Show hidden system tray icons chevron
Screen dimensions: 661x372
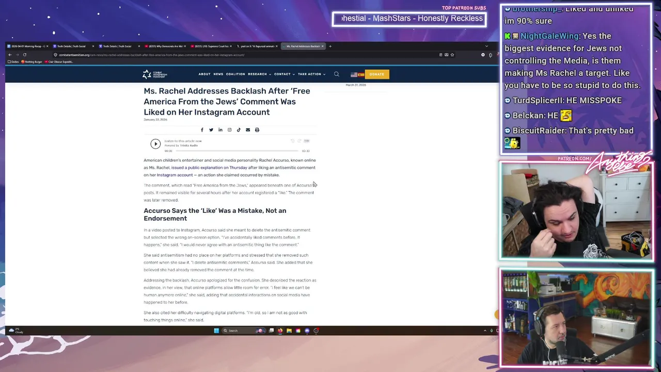coord(485,331)
